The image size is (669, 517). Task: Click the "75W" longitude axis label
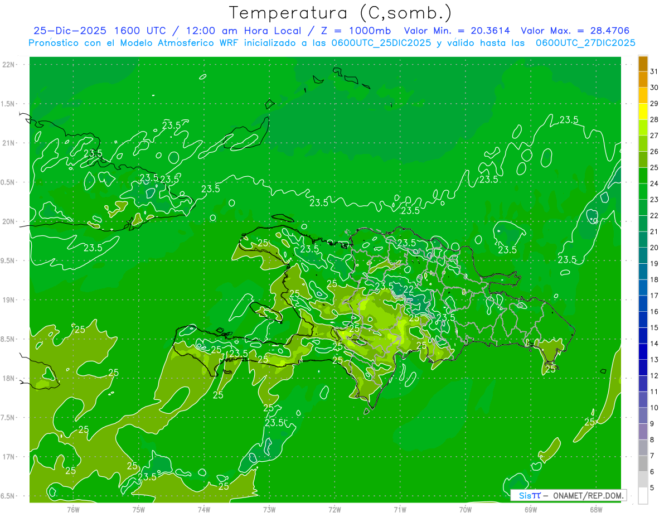pos(139,510)
